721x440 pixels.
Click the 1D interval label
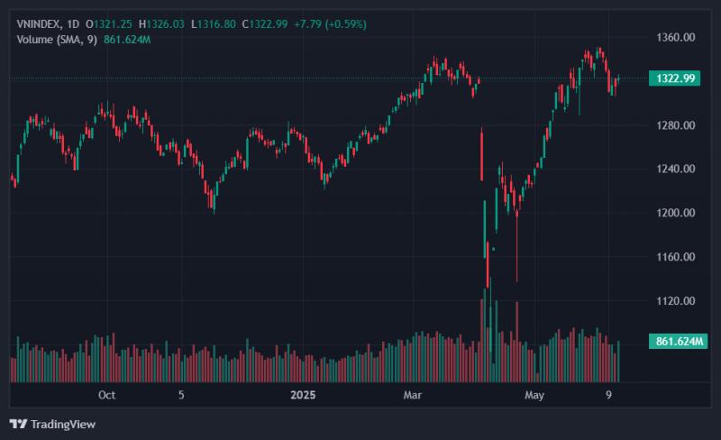73,24
